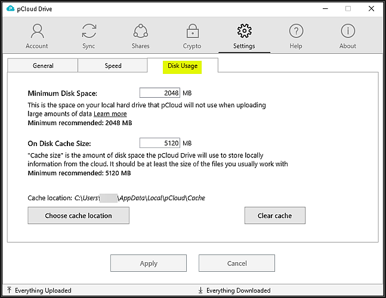Click the 'On Disk Cache Size:' label
This screenshot has height=298, width=386.
59,144
